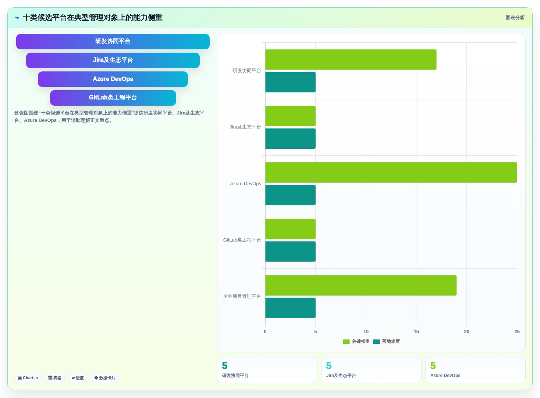540x398 pixels.
Task: Click Jira及生态平台 teal 落地难度 bar
Action: coord(291,138)
